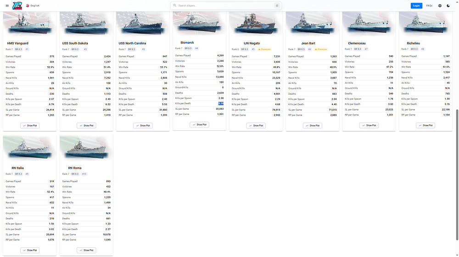Click the Clemenceau card title
The image size is (459, 257).
pyautogui.click(x=357, y=43)
